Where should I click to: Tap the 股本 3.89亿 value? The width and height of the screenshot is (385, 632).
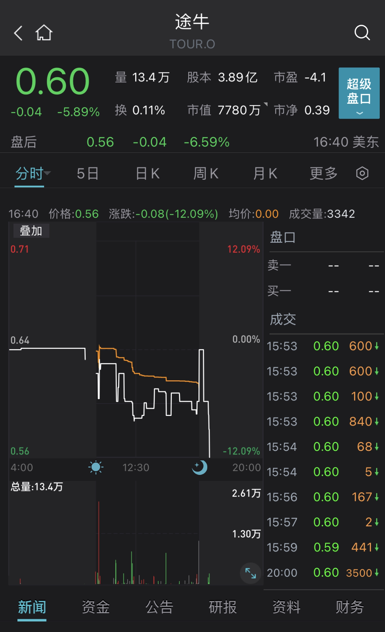coord(222,77)
